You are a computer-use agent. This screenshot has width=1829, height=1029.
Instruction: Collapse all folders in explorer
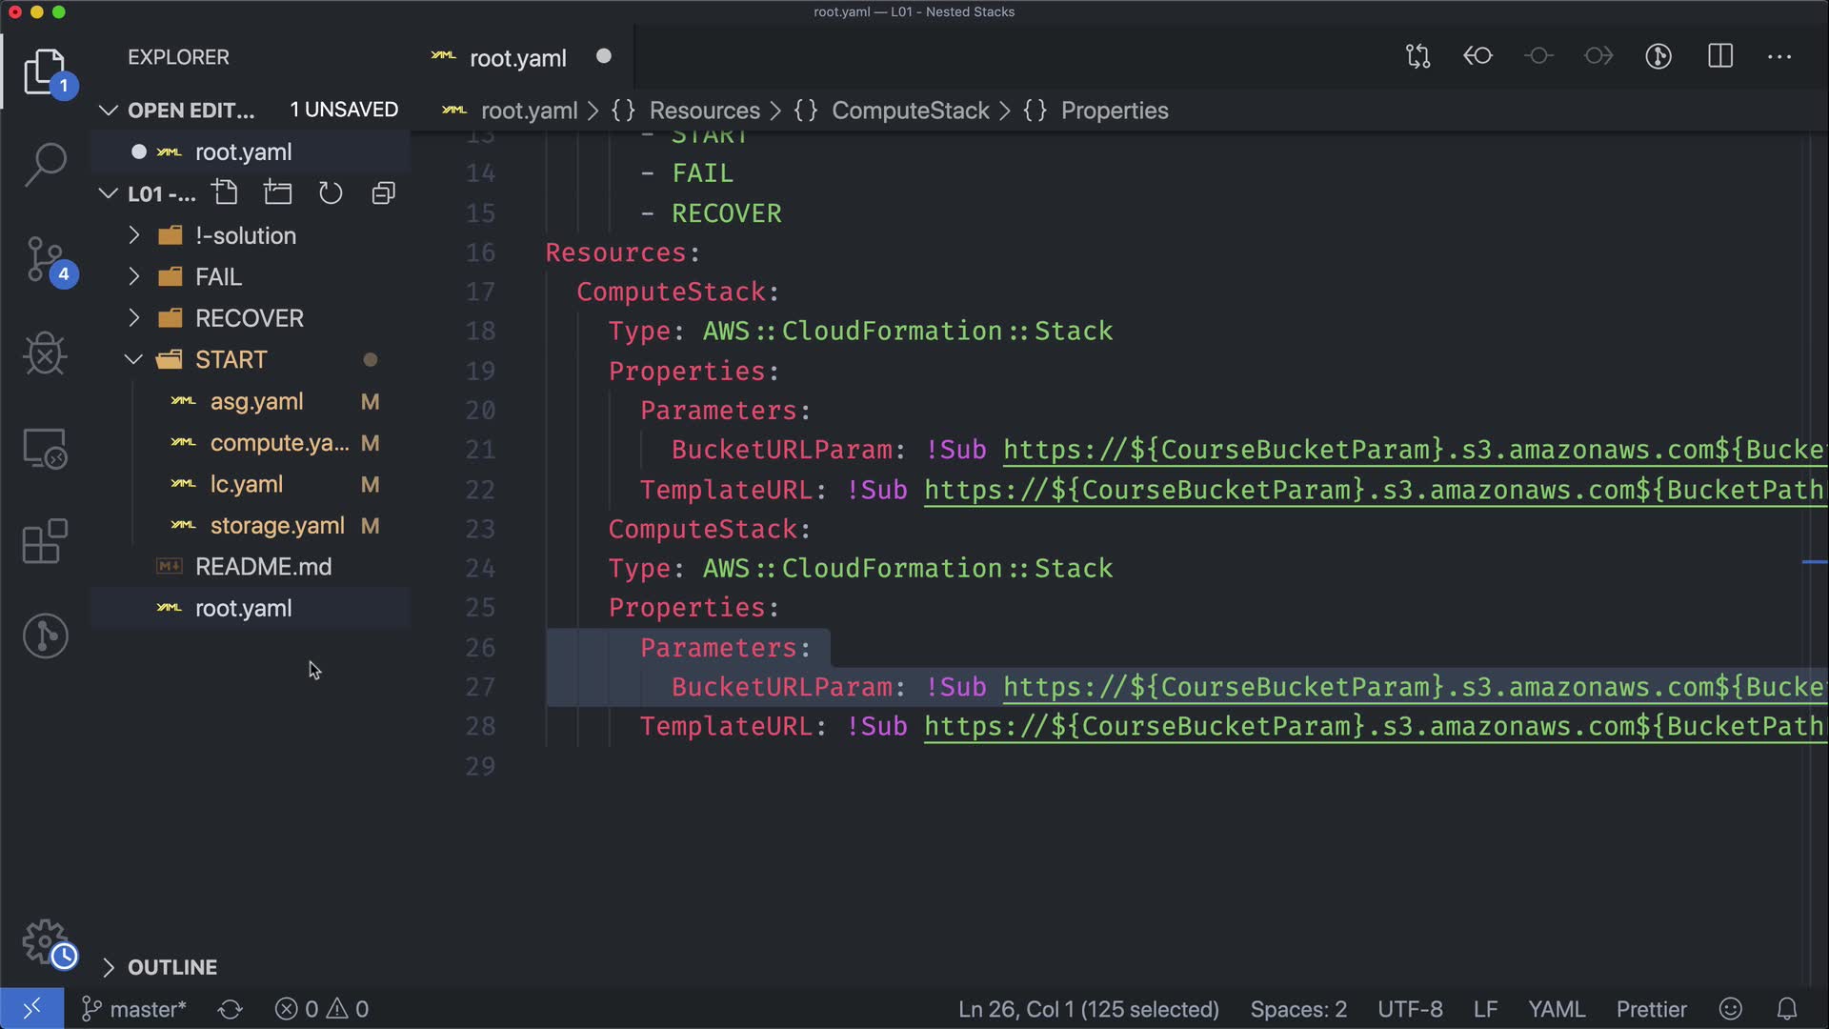383,193
